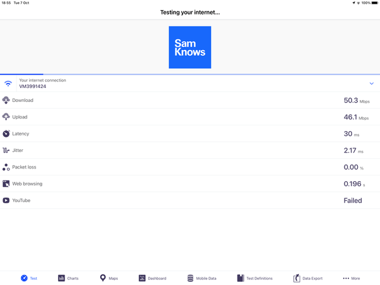The height and width of the screenshot is (285, 380).
Task: Open the Data Export tab
Action: (x=308, y=278)
